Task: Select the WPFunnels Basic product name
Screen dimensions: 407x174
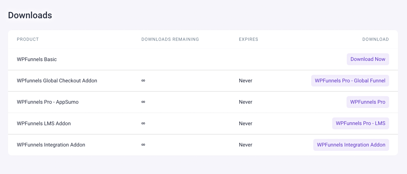Action: coord(37,59)
